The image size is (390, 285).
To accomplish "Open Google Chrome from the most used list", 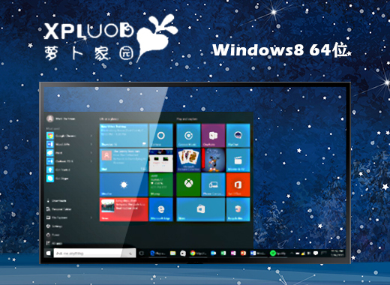I will 61,136.
